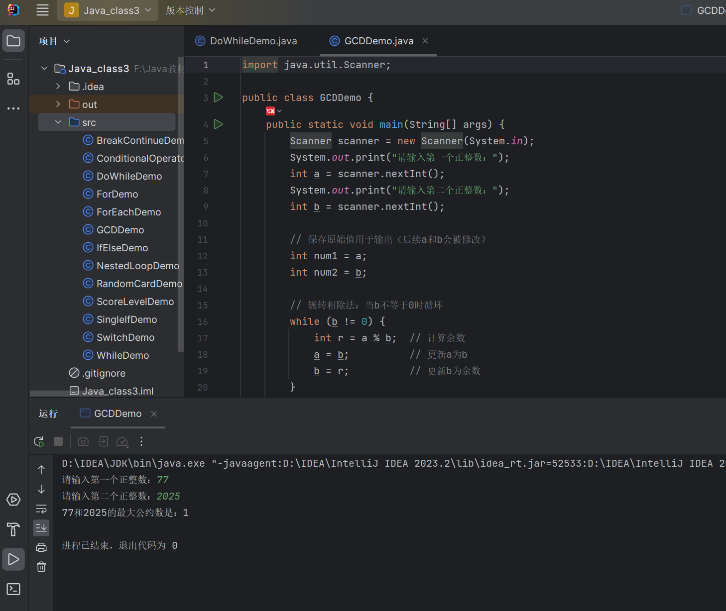726x611 pixels.
Task: Open the 项目 view dropdown
Action: coord(54,41)
